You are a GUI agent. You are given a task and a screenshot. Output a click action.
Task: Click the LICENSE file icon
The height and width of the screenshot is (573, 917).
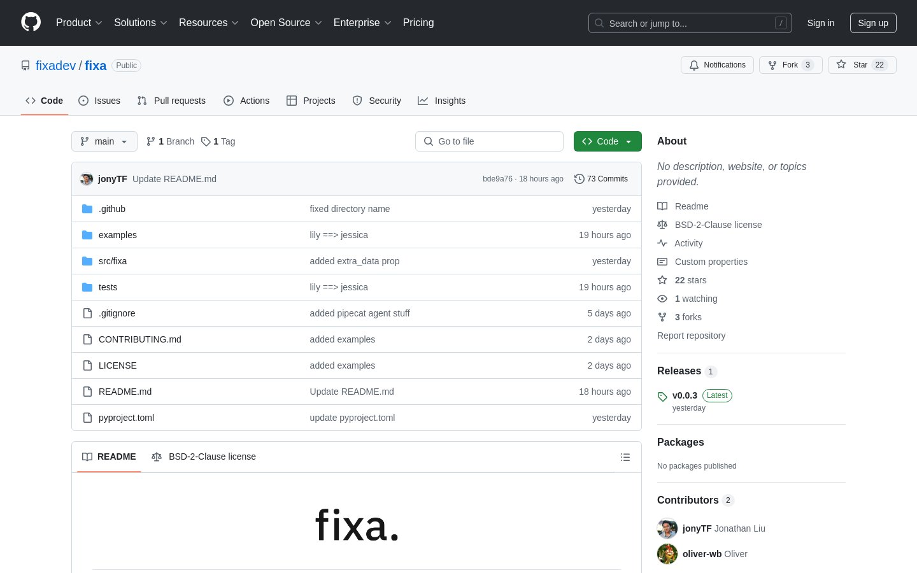(87, 365)
